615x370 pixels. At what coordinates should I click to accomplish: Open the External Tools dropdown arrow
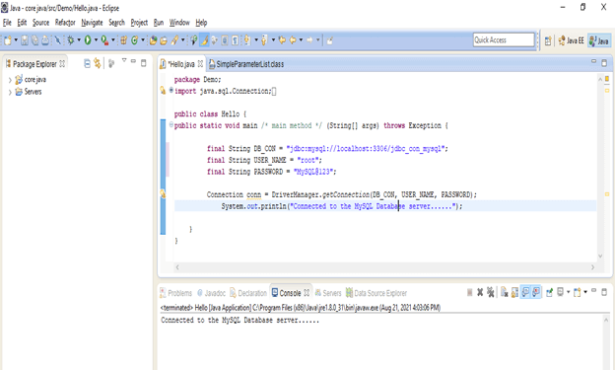pos(113,40)
